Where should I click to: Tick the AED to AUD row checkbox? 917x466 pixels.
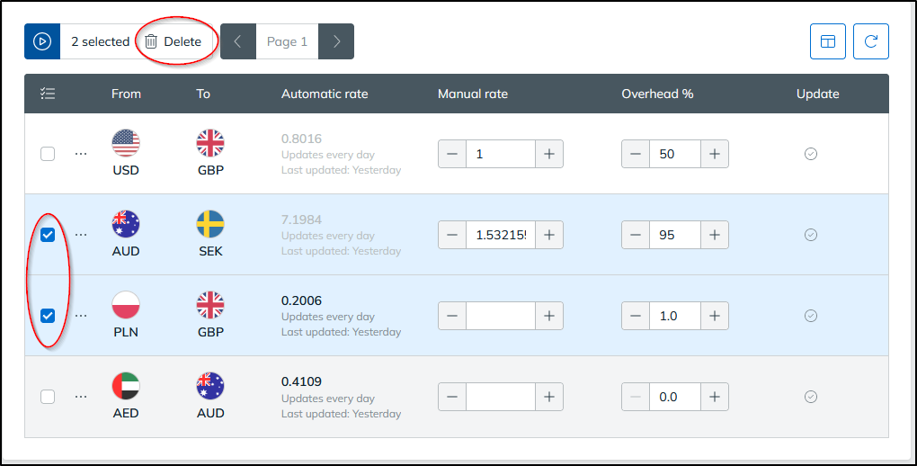tap(48, 397)
